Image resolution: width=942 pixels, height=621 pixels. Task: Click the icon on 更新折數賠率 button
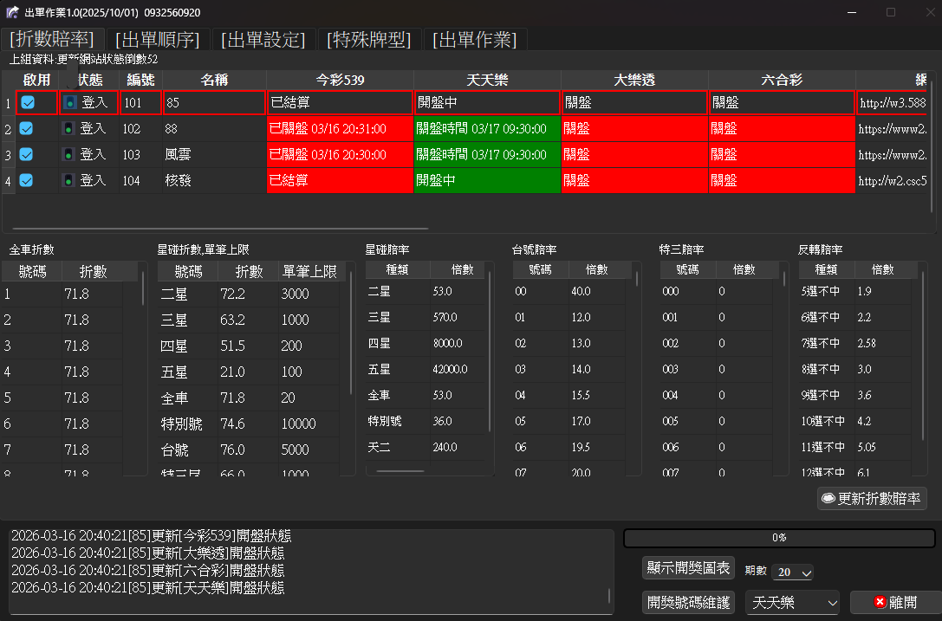pyautogui.click(x=828, y=499)
